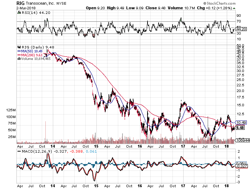Screen dimensions: 250x189
Task: Click the candlestick icon next to RIG (Daily)
Action: [19, 47]
